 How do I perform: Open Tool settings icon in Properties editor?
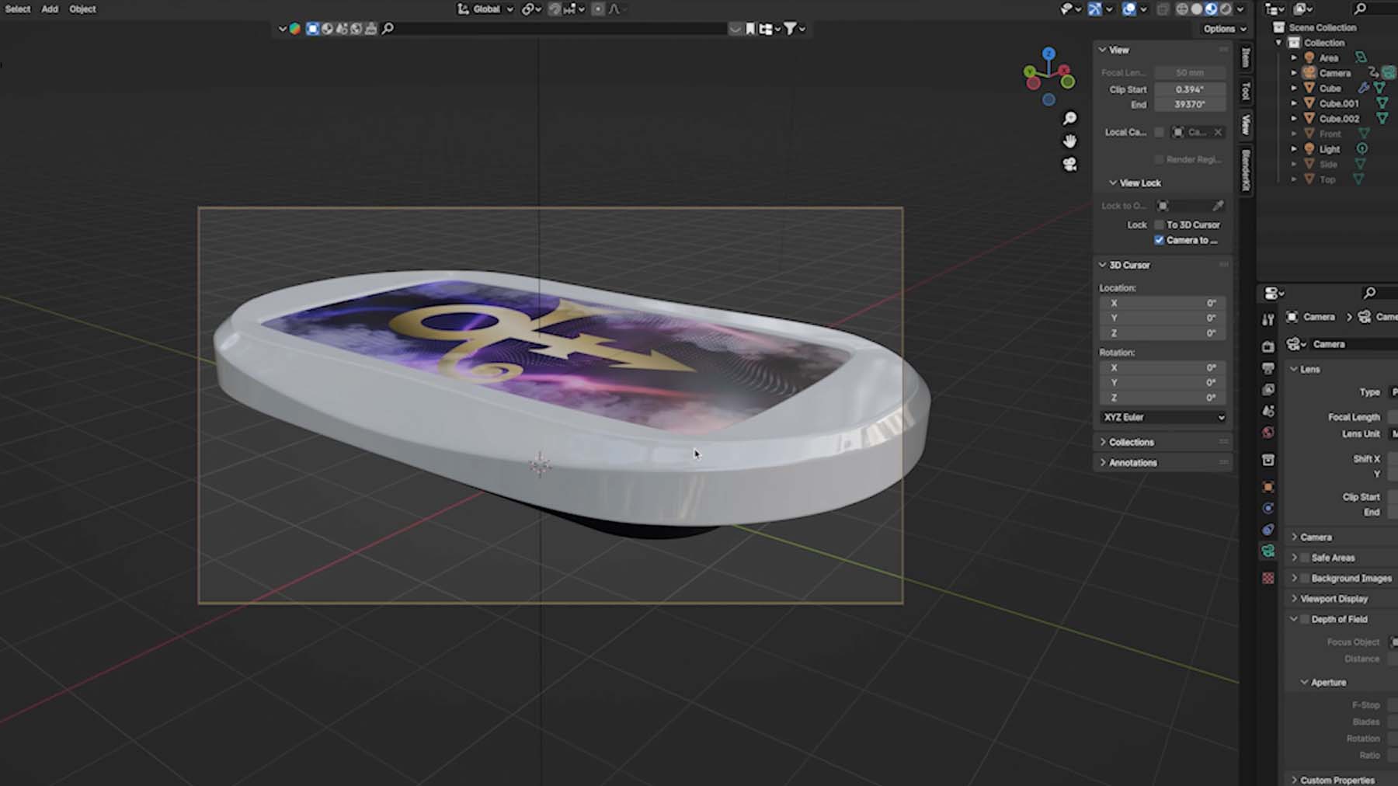point(1268,320)
